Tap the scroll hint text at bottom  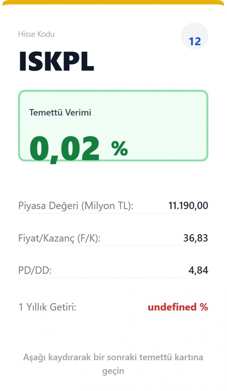pos(113,357)
